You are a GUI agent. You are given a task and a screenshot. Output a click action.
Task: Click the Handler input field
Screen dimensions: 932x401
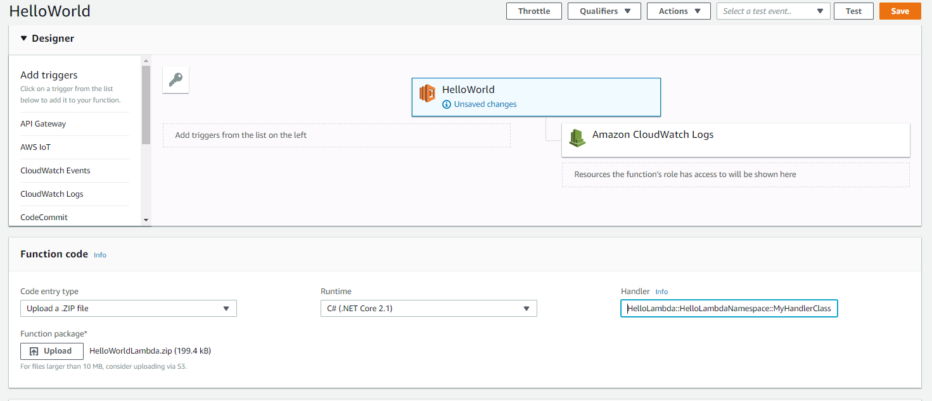click(x=729, y=309)
